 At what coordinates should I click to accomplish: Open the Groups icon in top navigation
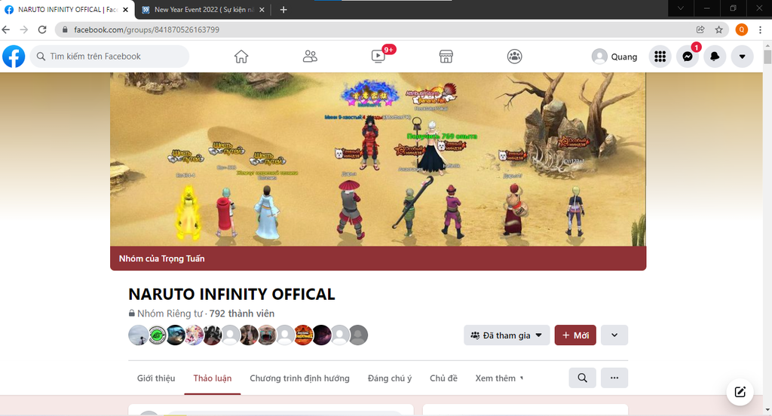pyautogui.click(x=514, y=57)
